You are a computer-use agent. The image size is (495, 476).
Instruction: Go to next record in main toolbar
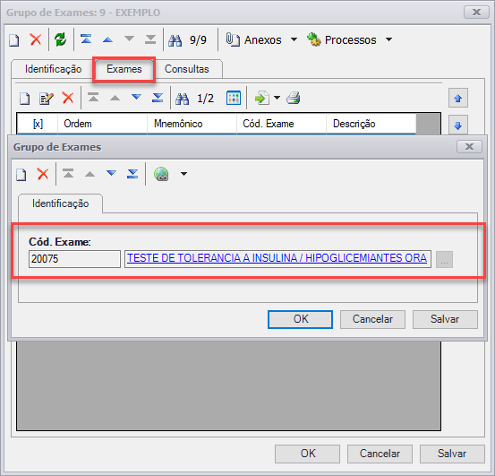point(129,39)
